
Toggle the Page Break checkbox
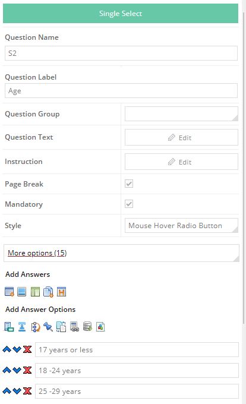point(129,184)
